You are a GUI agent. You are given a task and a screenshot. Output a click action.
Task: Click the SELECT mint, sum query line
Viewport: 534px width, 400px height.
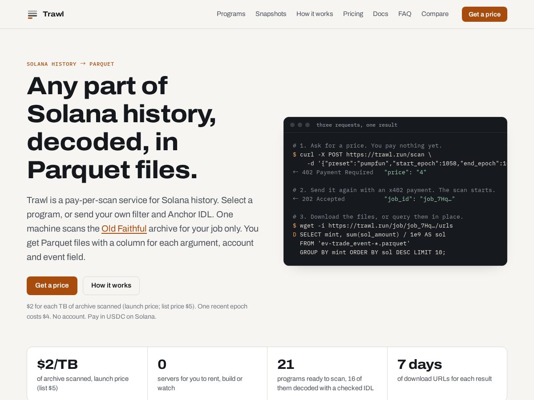click(369, 235)
